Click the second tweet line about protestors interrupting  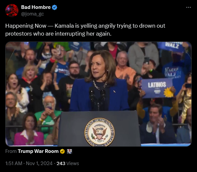[x=58, y=34]
